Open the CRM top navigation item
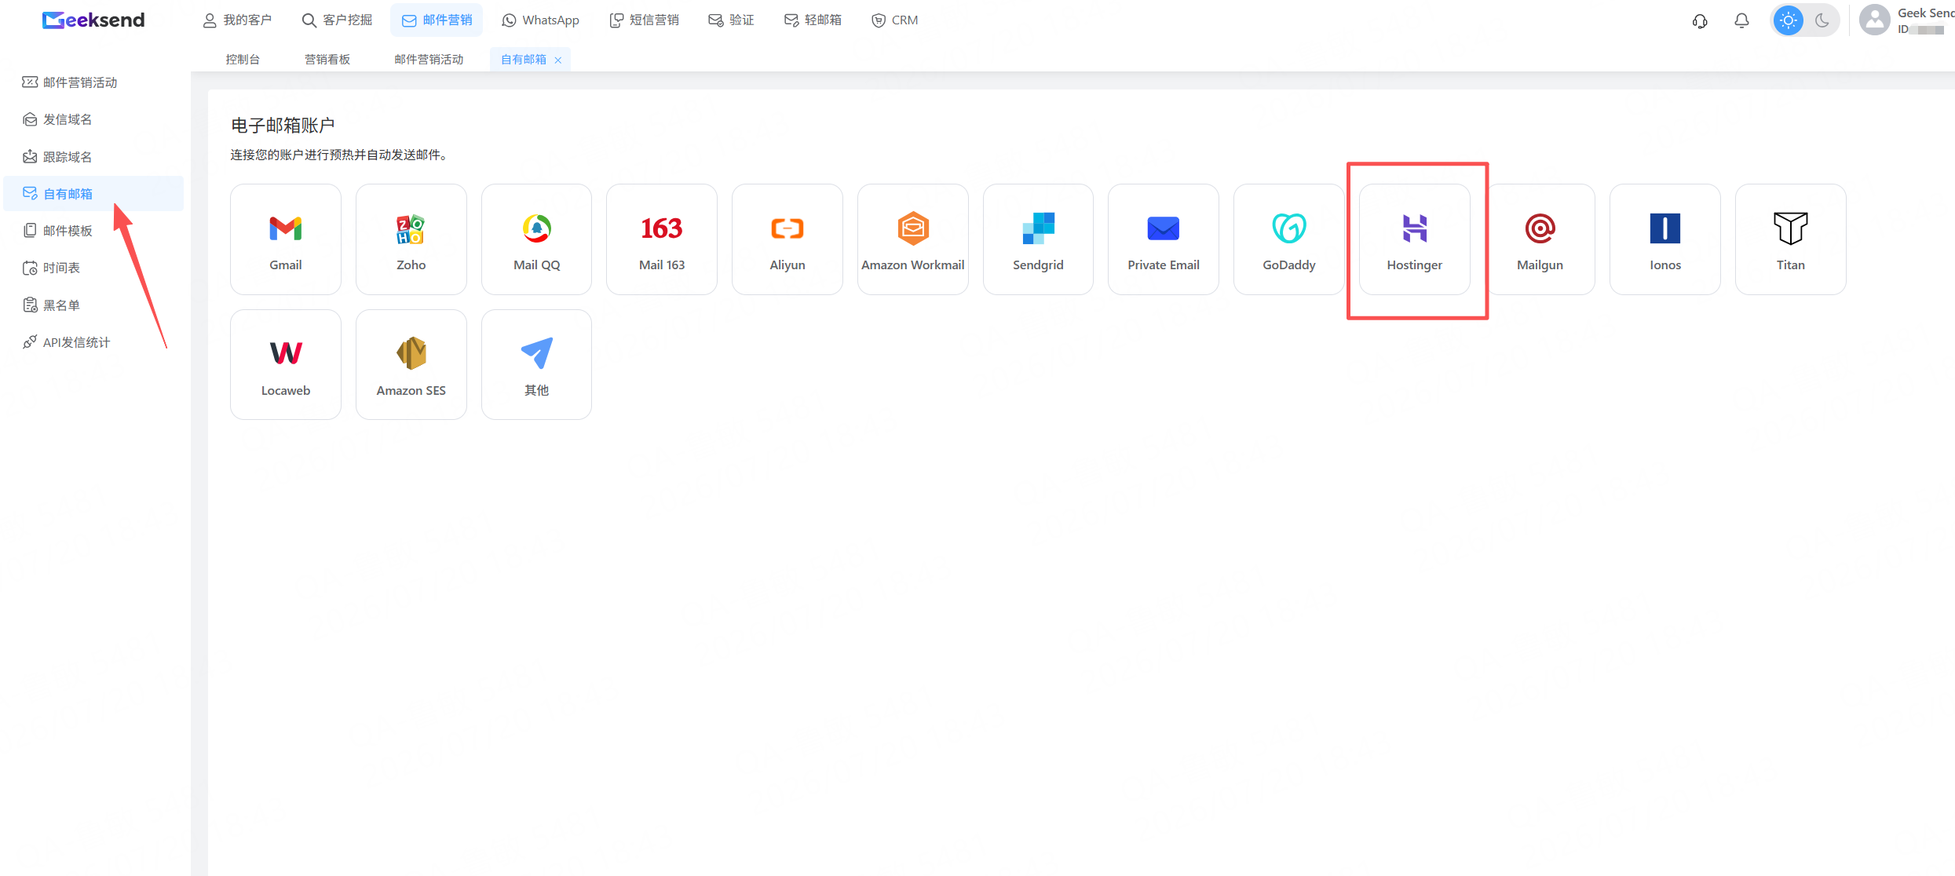The image size is (1955, 876). [894, 20]
